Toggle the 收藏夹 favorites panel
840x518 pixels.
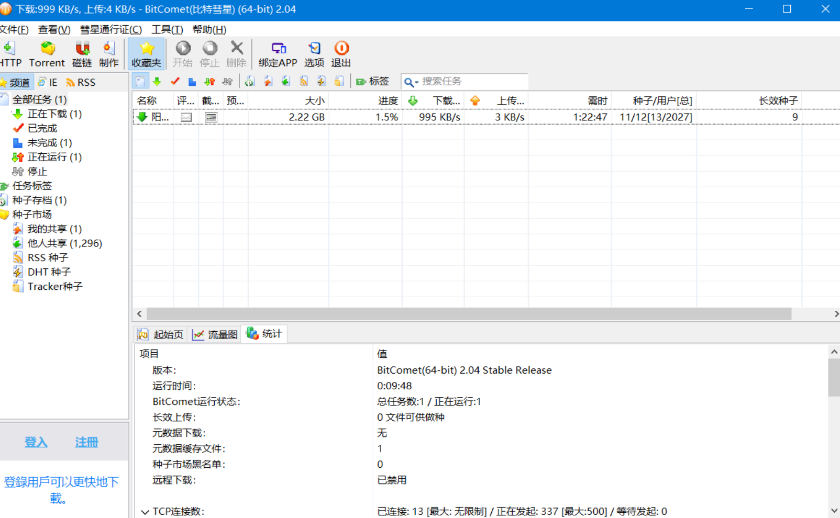pos(146,54)
